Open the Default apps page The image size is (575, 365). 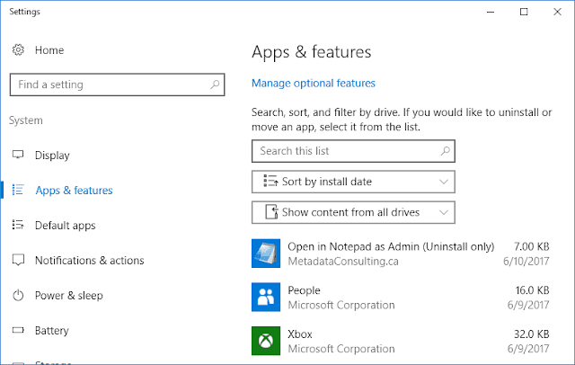tap(65, 226)
